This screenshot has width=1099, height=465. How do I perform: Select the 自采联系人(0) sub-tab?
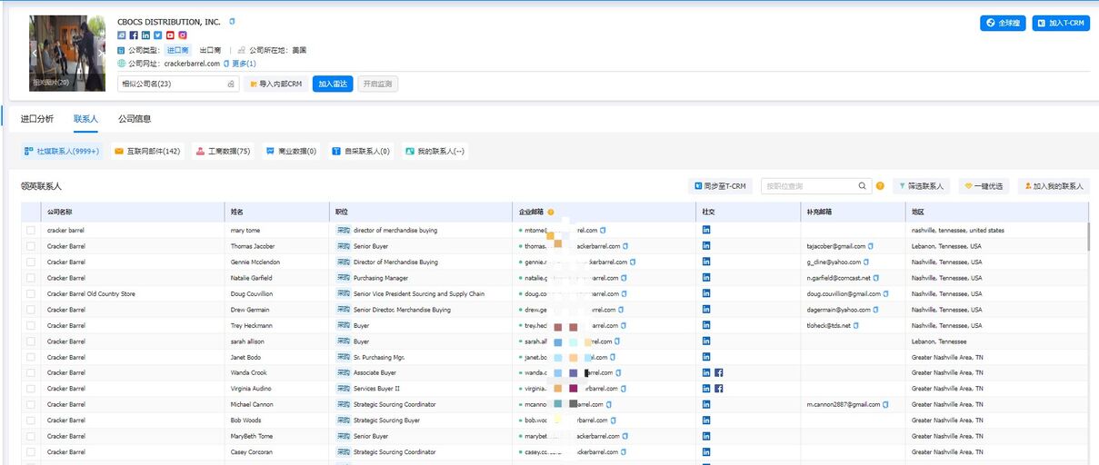361,152
